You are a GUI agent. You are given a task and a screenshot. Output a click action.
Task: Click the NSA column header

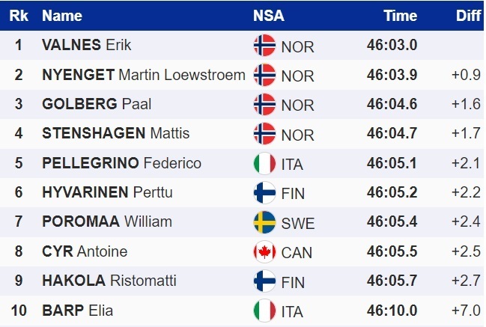(x=269, y=16)
